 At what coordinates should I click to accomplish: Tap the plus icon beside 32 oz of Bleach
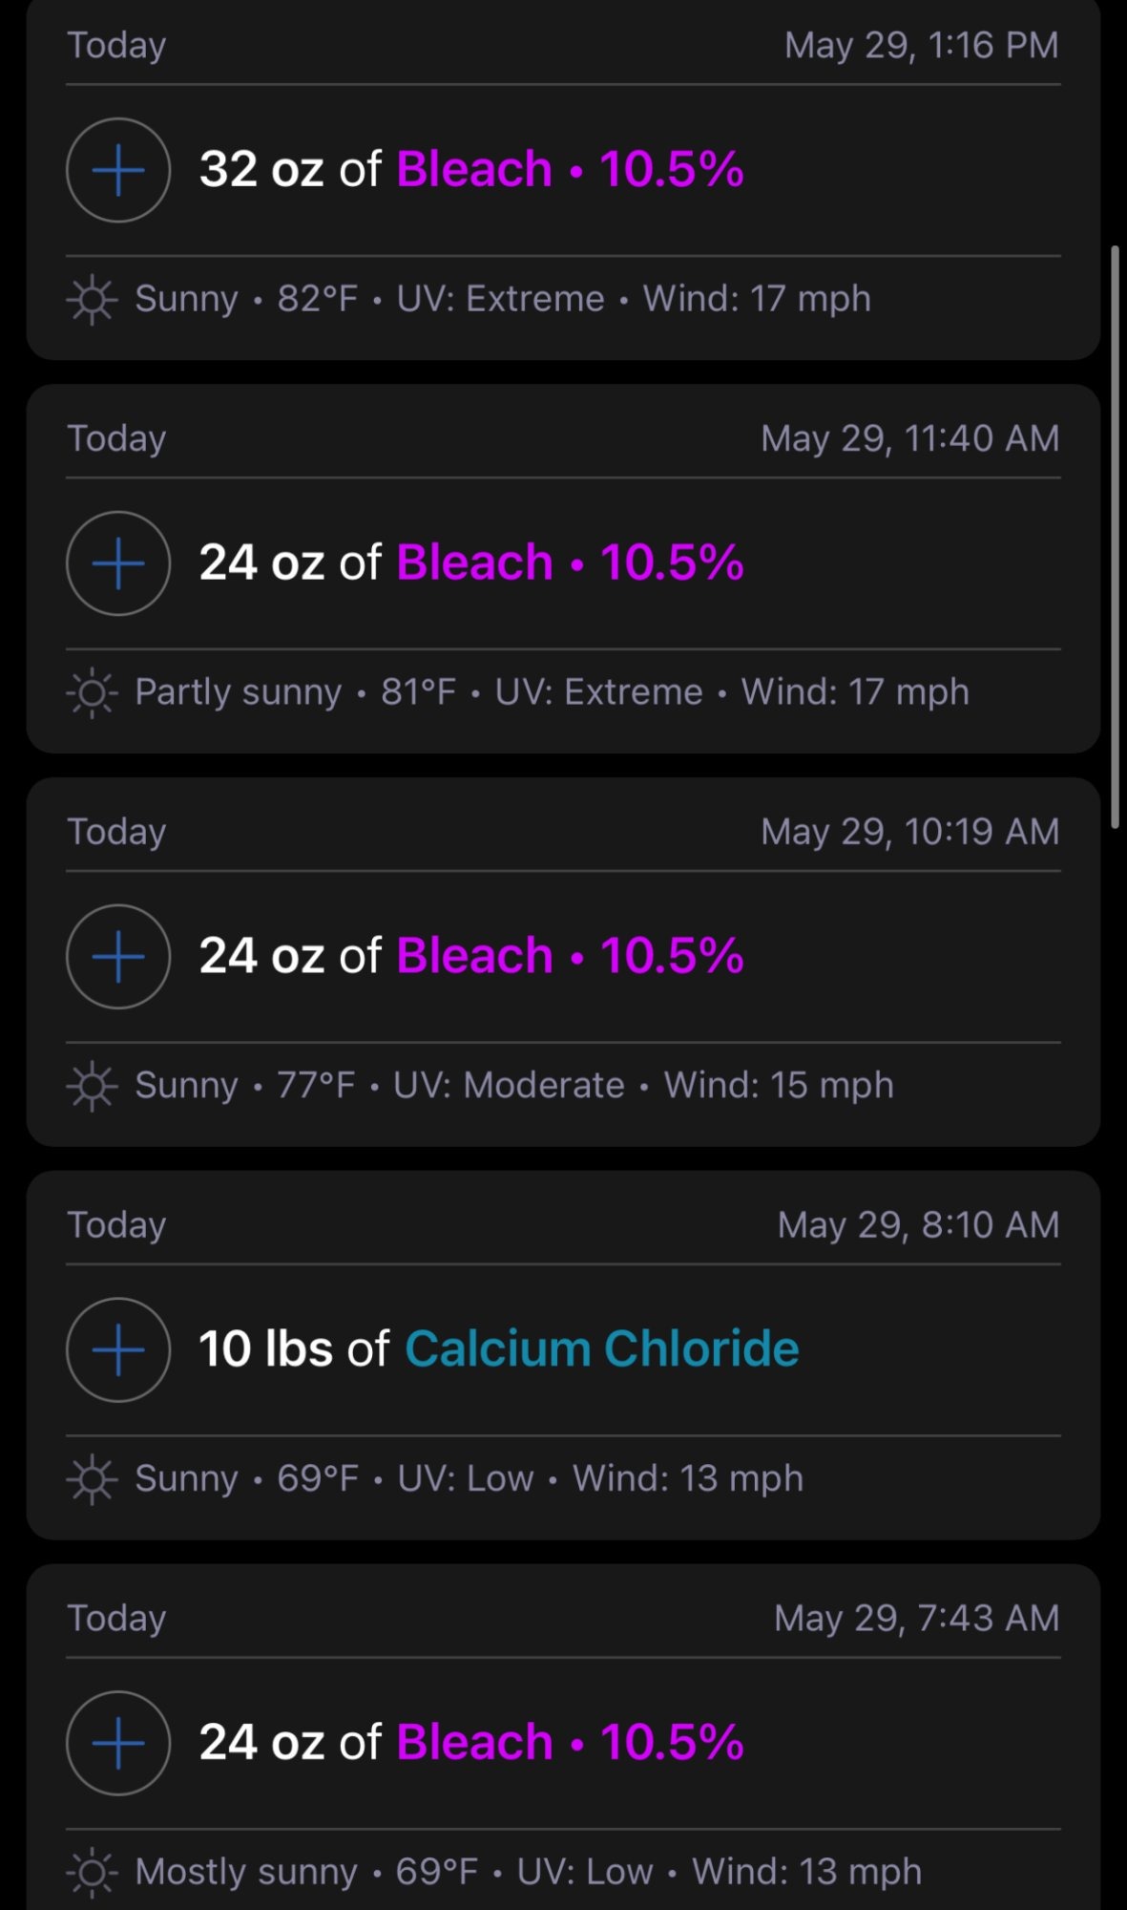(x=118, y=170)
